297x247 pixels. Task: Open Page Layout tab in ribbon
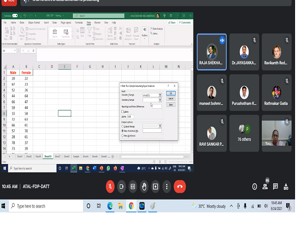tap(66, 23)
